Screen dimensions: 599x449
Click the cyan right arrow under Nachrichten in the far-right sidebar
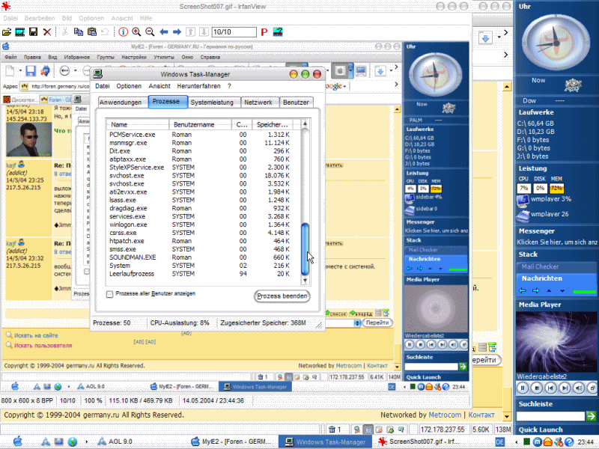pos(535,291)
